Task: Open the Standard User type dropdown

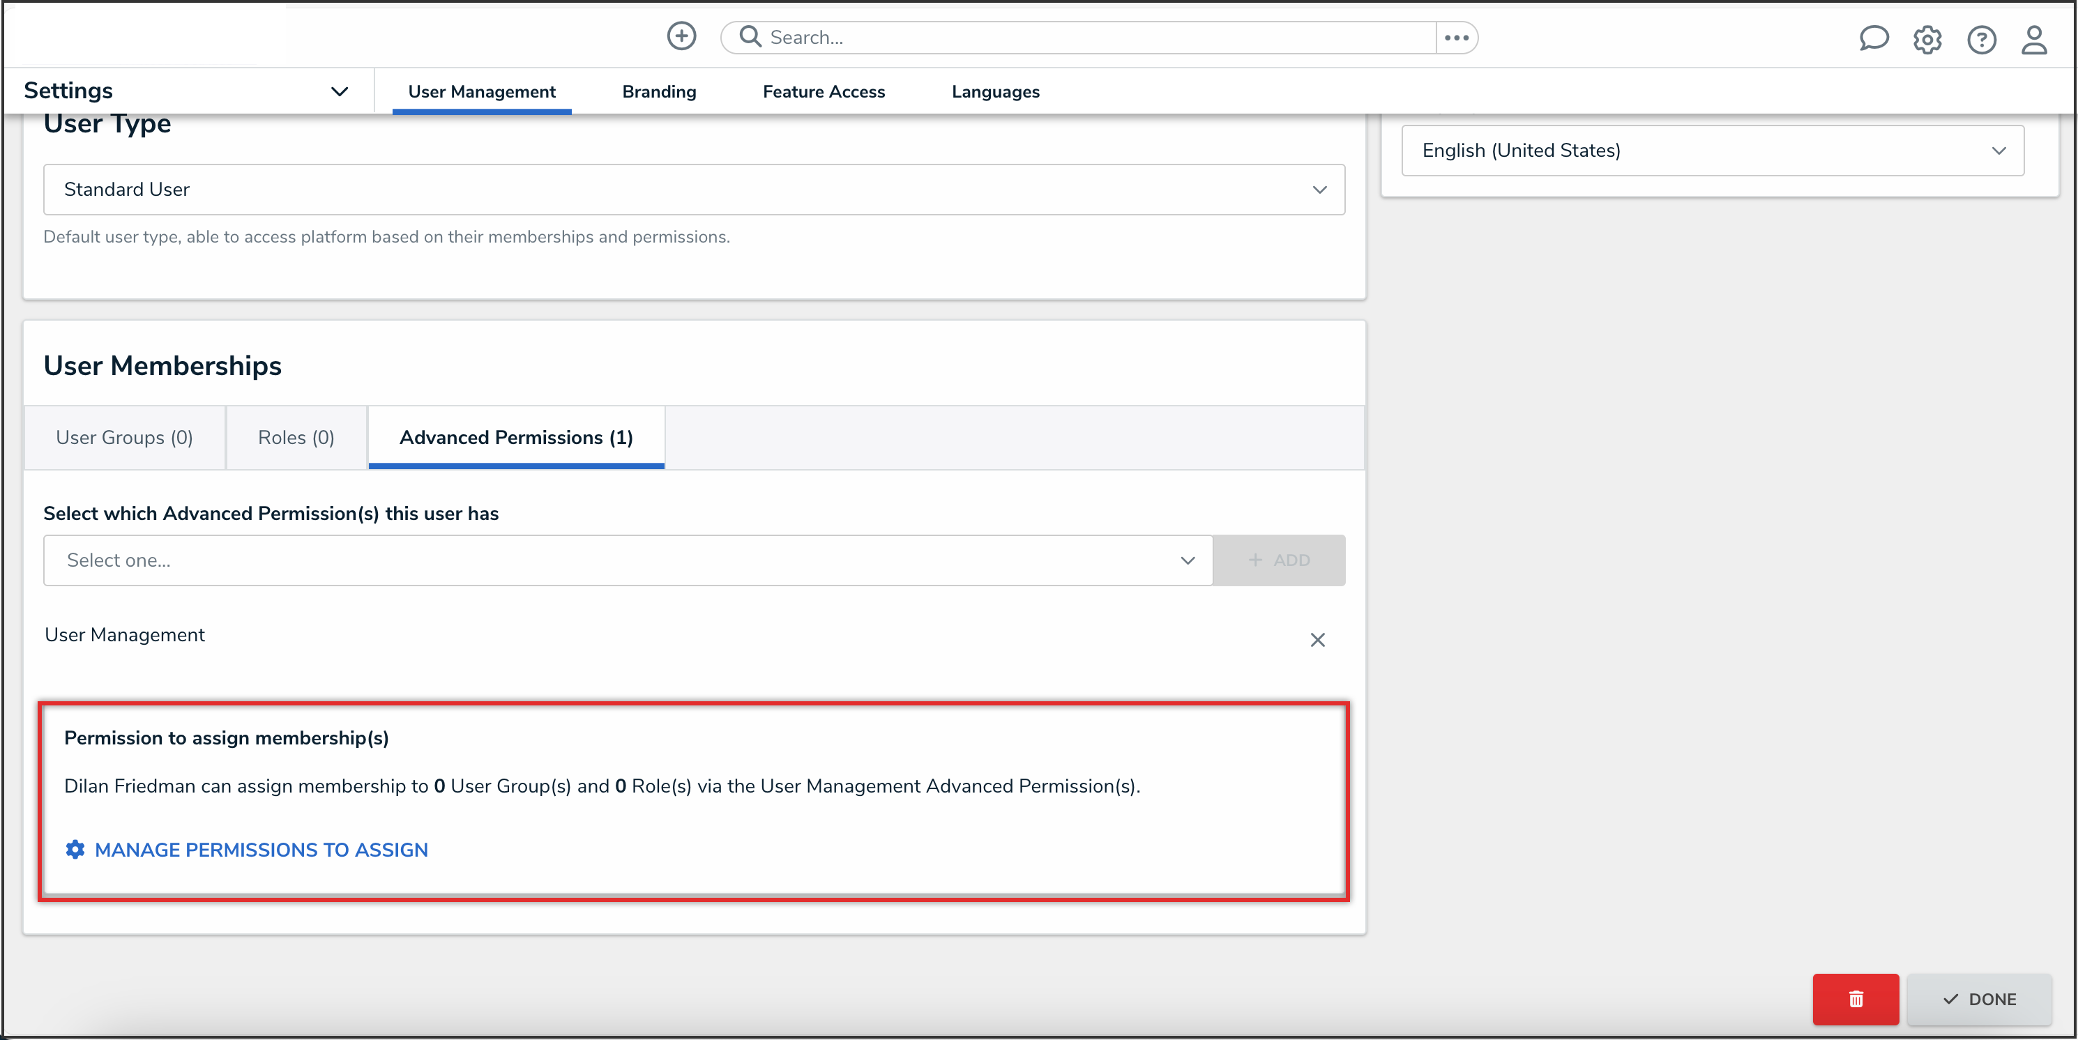Action: [694, 190]
